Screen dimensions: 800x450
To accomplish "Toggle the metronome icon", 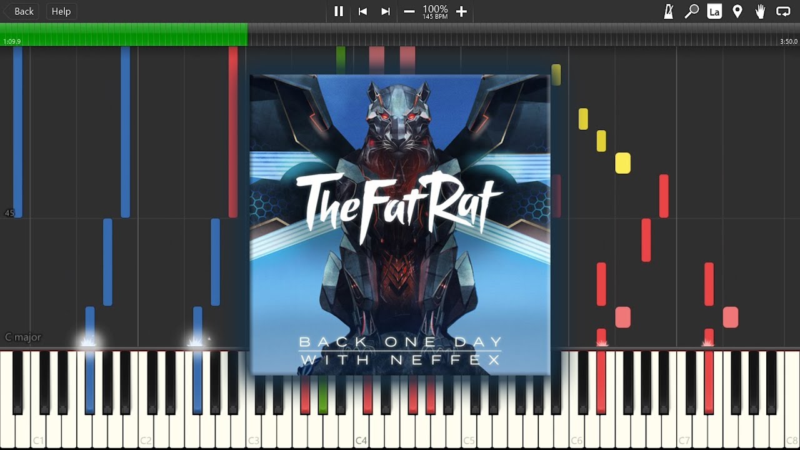I will tap(669, 11).
